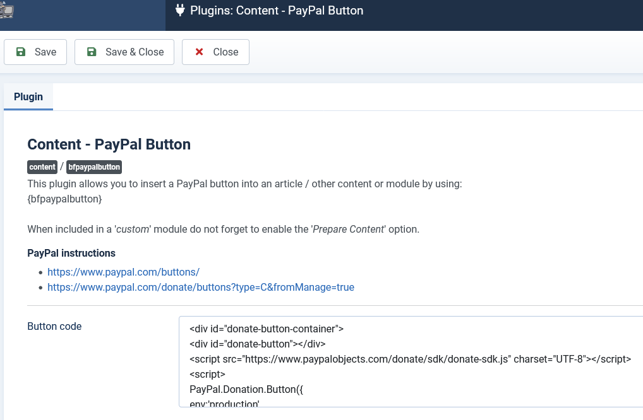Viewport: 643px width, 420px height.
Task: Click the 'Plugins: Content - PayPal Button' title
Action: point(277,10)
